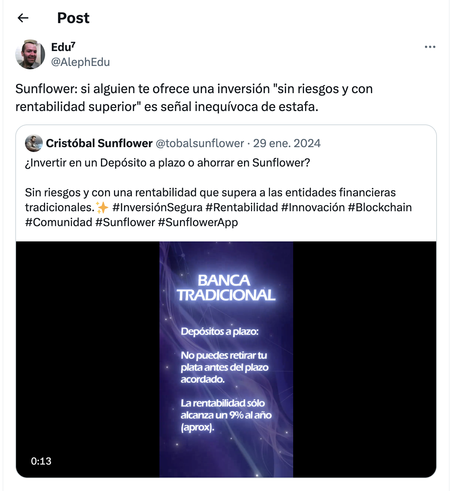Play the Banca Tradicional video

[226, 359]
